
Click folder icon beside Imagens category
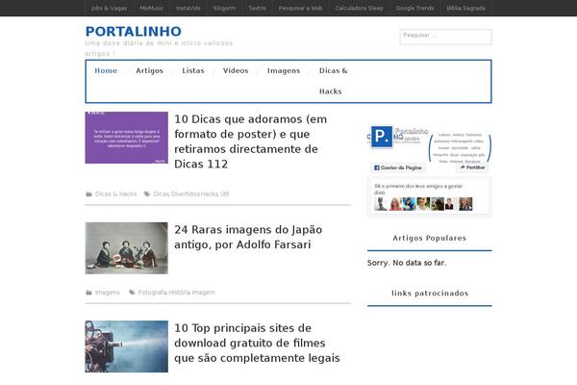point(88,293)
